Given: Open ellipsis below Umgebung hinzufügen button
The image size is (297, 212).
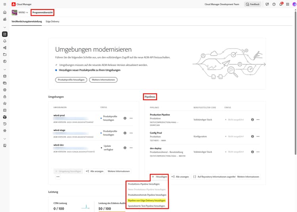Looking at the screenshot, I should click(x=58, y=177).
